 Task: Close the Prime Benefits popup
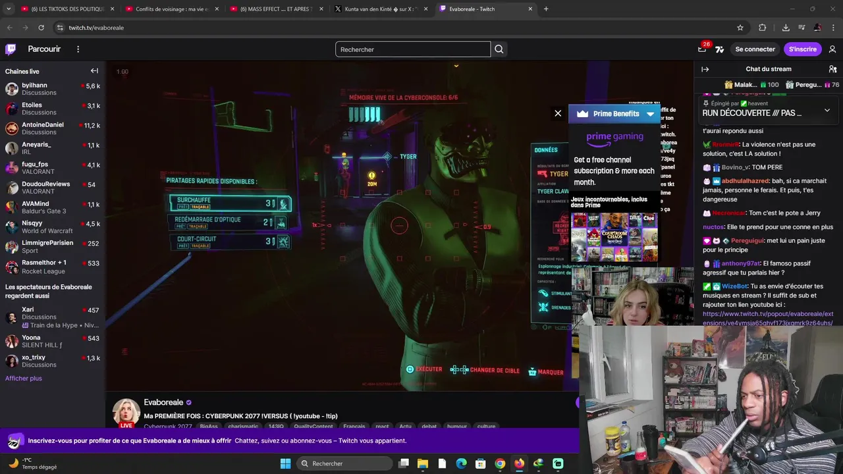click(x=558, y=113)
